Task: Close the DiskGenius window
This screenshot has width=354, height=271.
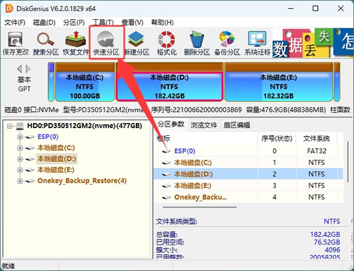Action: (340, 8)
